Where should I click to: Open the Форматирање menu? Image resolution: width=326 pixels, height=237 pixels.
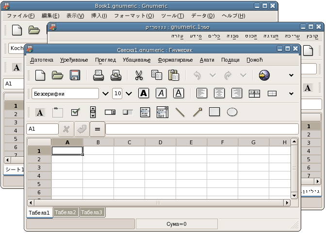(175, 60)
